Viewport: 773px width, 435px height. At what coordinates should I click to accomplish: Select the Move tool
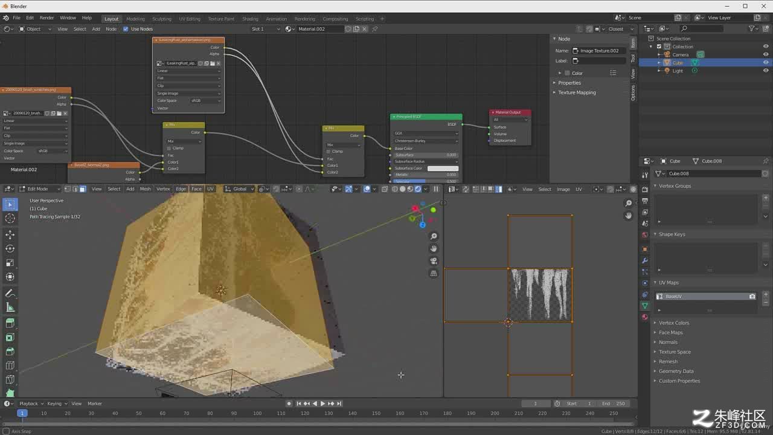(x=10, y=234)
